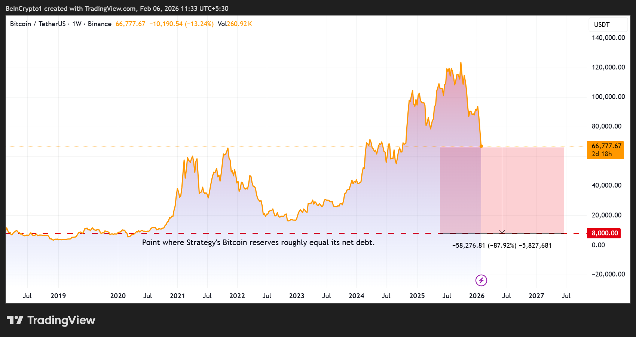Screen dimensions: 636x337
Task: Click the Vol 260.92K volume indicator label
Action: (234, 24)
